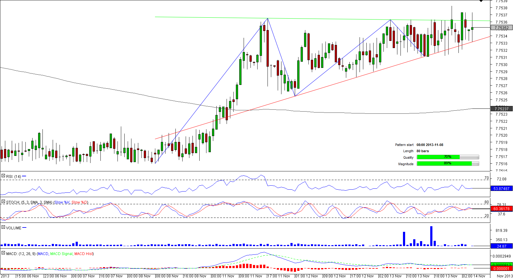Toggle the VOLUME indicator panel box
This screenshot has width=513, height=278.
pos(3,227)
